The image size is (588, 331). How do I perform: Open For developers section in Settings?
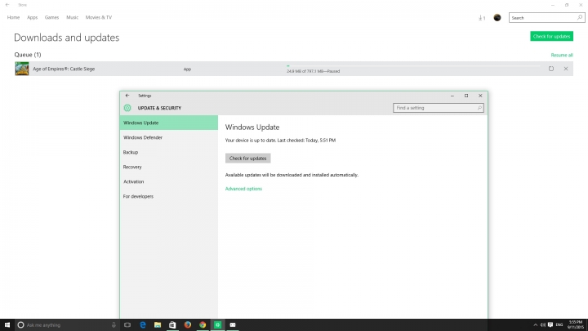(x=169, y=196)
